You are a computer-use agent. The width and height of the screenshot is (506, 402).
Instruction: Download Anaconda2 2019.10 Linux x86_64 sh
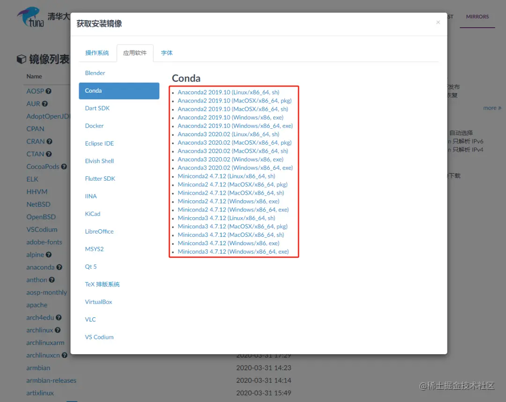point(229,92)
